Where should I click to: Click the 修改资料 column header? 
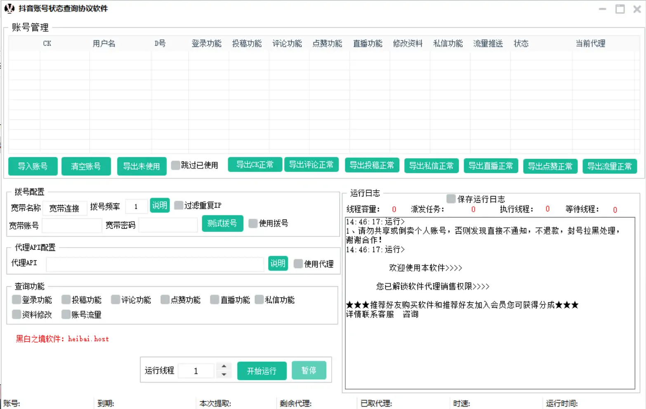pos(408,43)
